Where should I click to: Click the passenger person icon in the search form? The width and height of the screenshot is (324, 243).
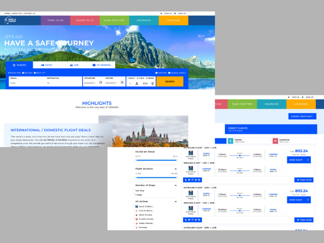coord(137,84)
